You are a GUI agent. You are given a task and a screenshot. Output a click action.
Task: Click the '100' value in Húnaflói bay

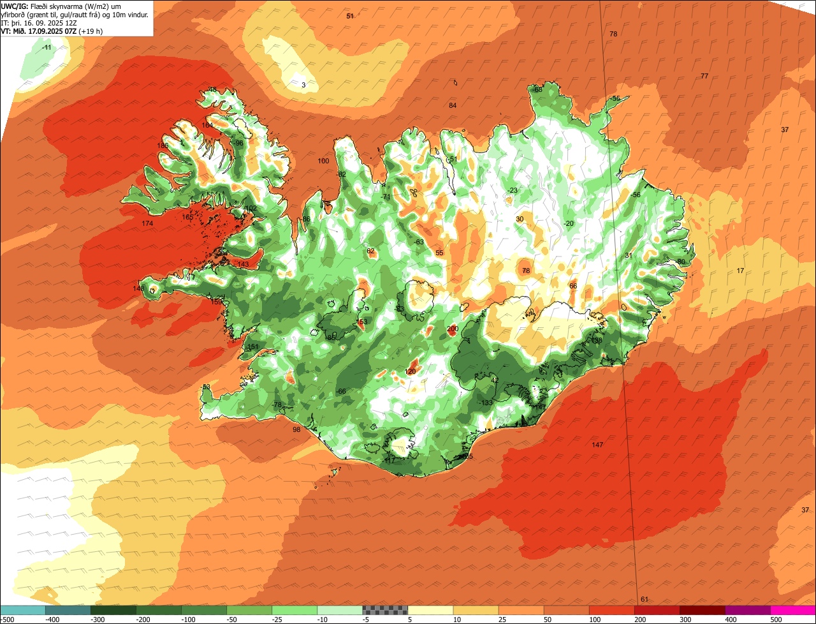coord(323,161)
